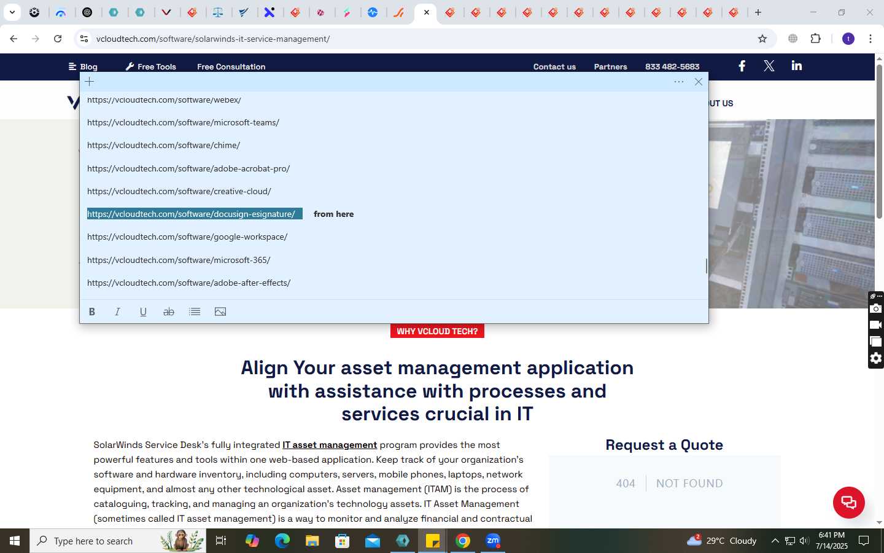Open Contact us link
The image size is (884, 553).
[554, 66]
